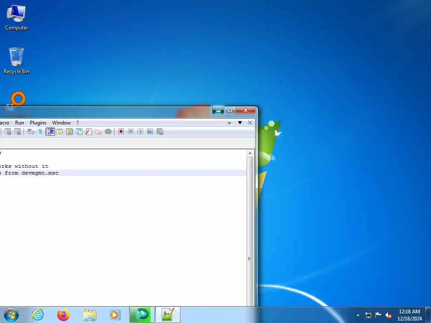Click the muted volume tray icon
The height and width of the screenshot is (323, 431).
(388, 315)
